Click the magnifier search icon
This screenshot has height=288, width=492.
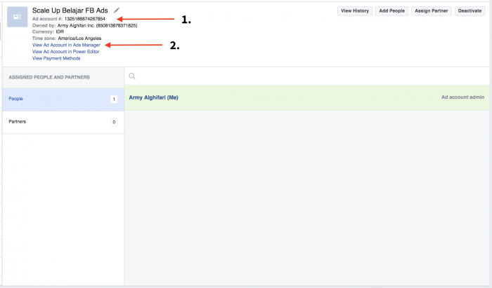(x=132, y=76)
